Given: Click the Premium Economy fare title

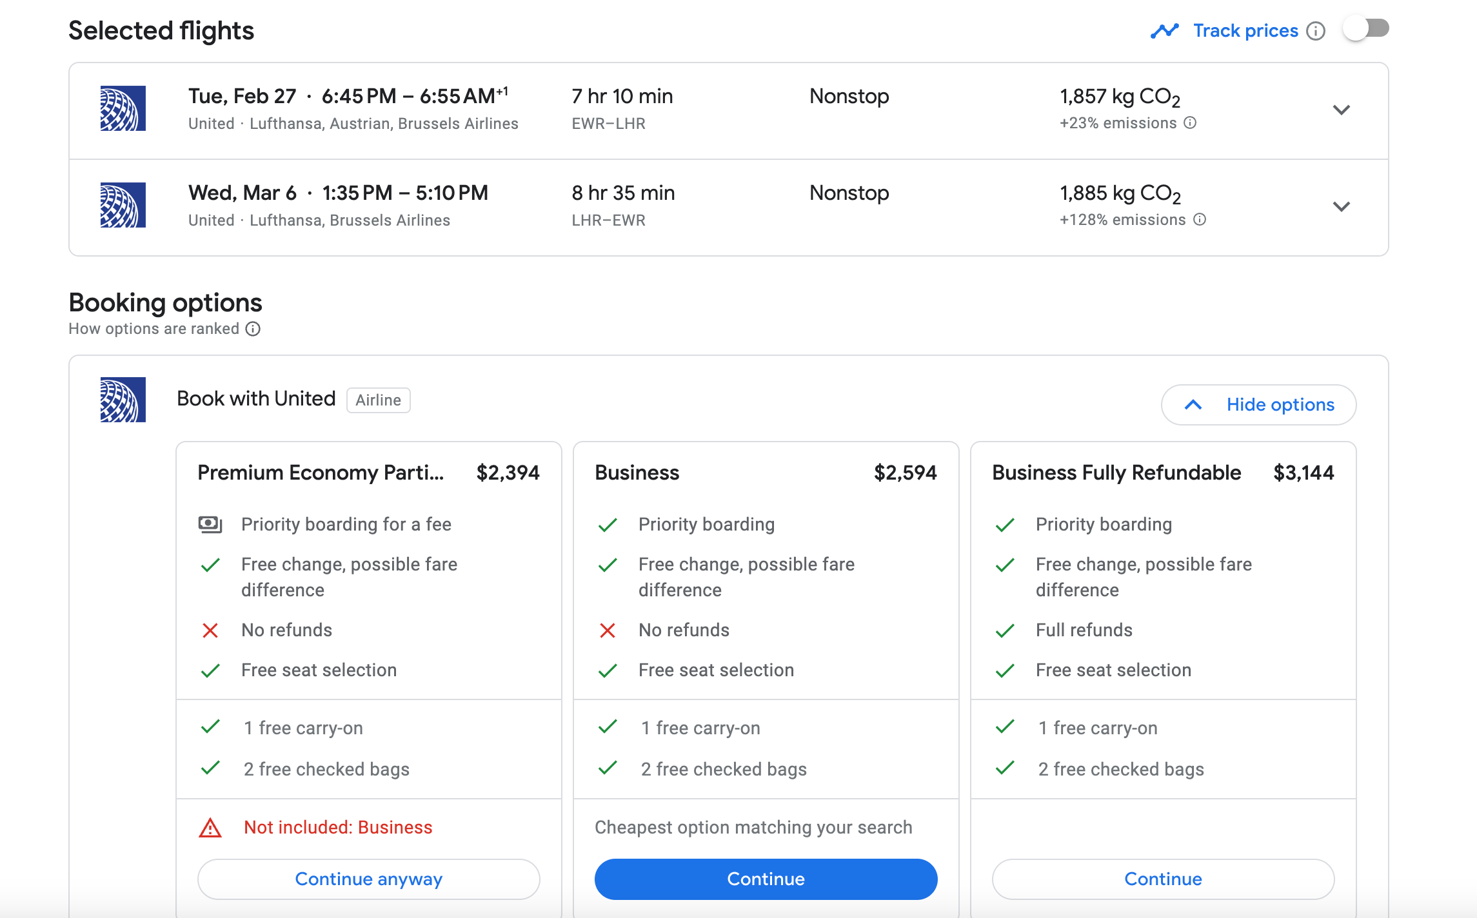Looking at the screenshot, I should pyautogui.click(x=321, y=473).
